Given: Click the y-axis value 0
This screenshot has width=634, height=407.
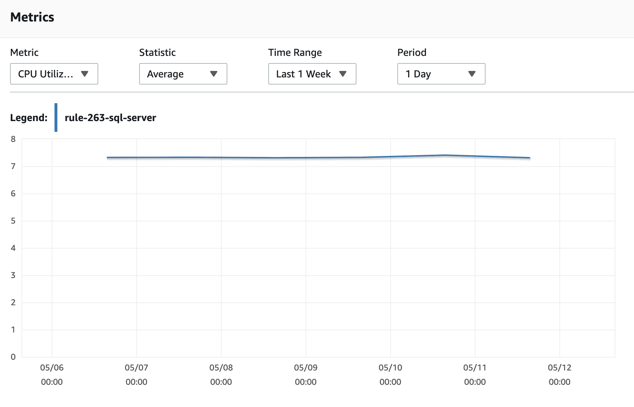Looking at the screenshot, I should [13, 357].
